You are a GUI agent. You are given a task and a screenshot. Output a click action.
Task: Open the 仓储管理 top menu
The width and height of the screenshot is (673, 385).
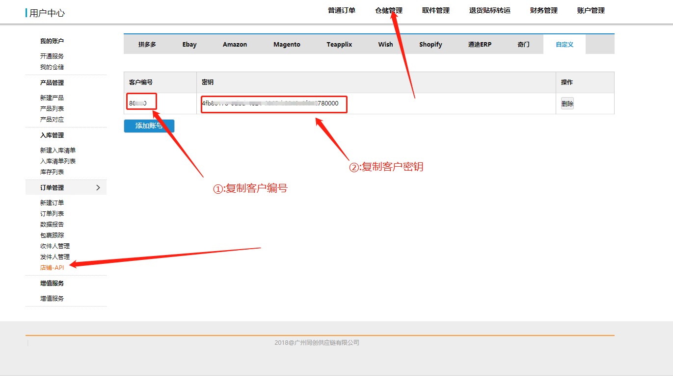388,10
